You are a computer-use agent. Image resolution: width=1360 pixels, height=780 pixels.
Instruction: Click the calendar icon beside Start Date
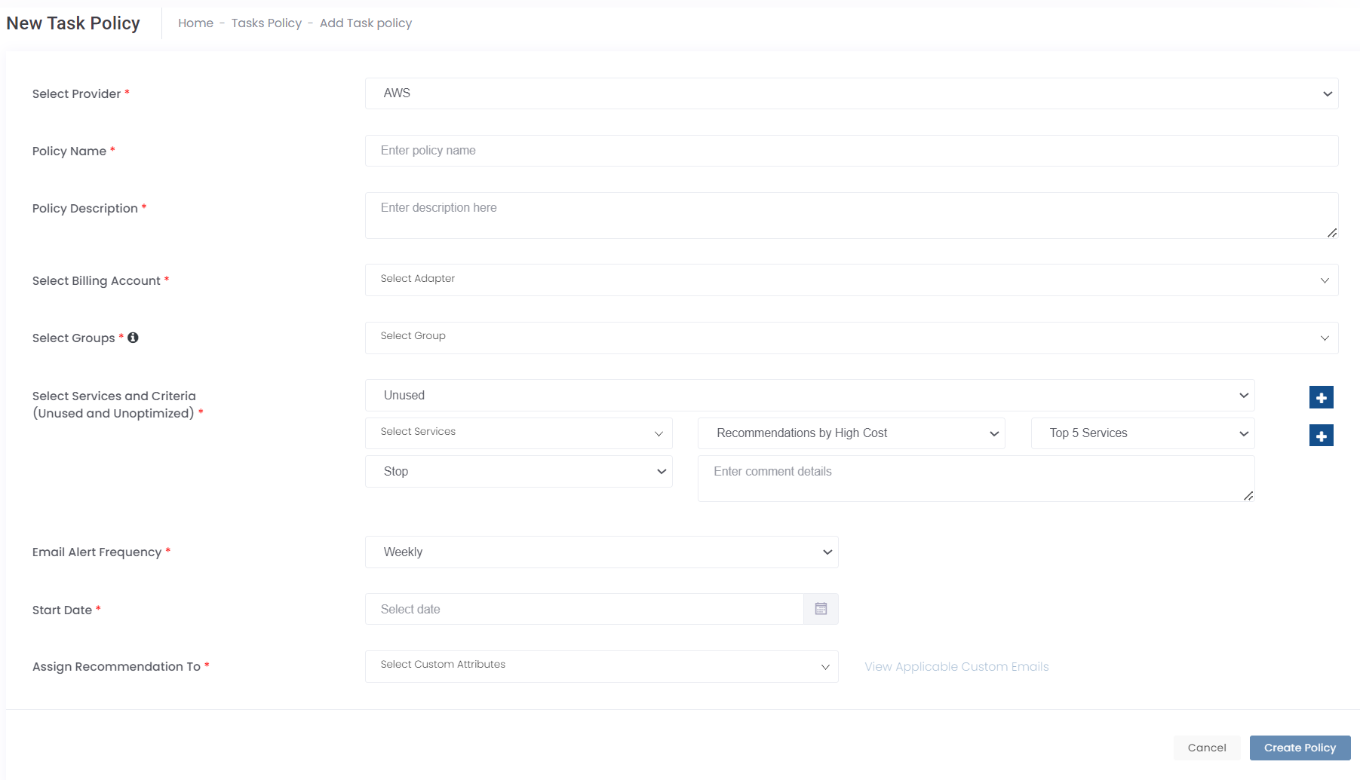[x=821, y=609]
